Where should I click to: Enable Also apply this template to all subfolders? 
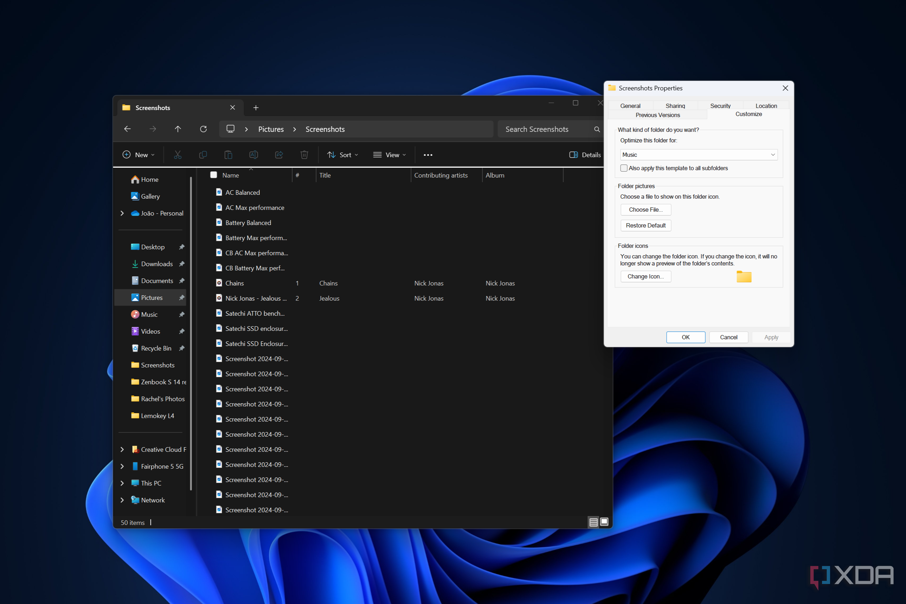click(624, 168)
